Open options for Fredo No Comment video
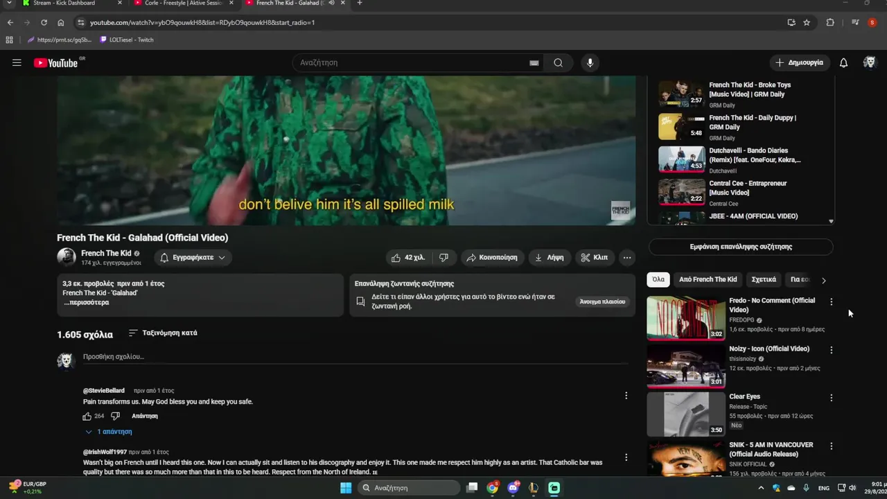The image size is (887, 499). pyautogui.click(x=831, y=302)
